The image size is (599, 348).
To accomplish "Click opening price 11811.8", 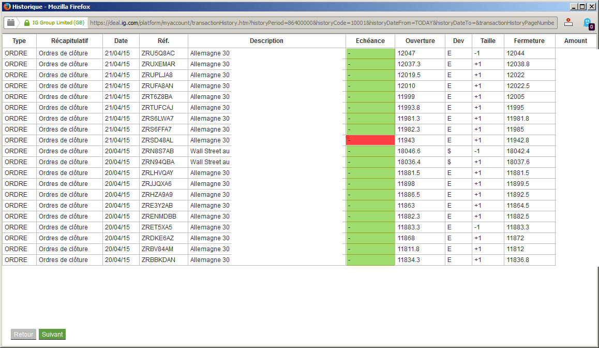I will [x=408, y=249].
